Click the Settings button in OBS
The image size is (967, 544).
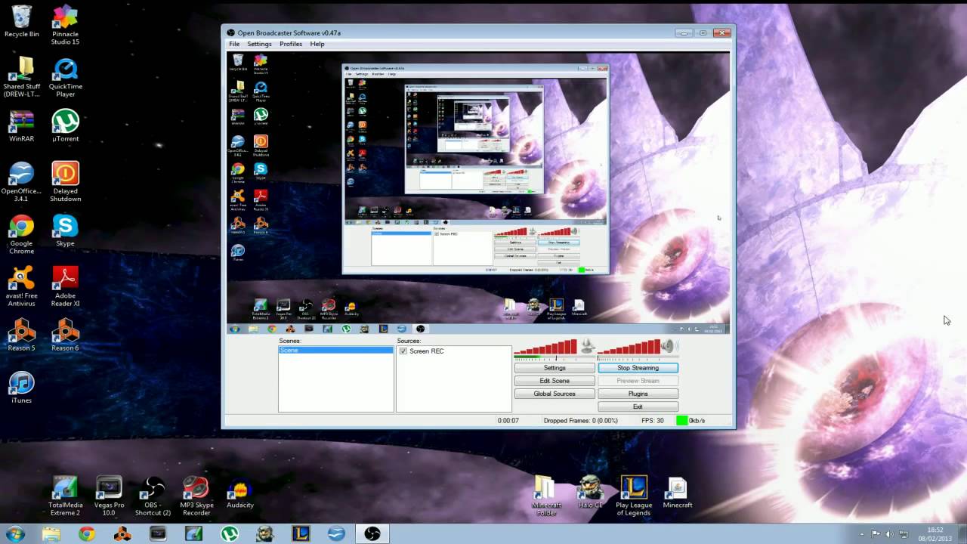[x=555, y=368]
